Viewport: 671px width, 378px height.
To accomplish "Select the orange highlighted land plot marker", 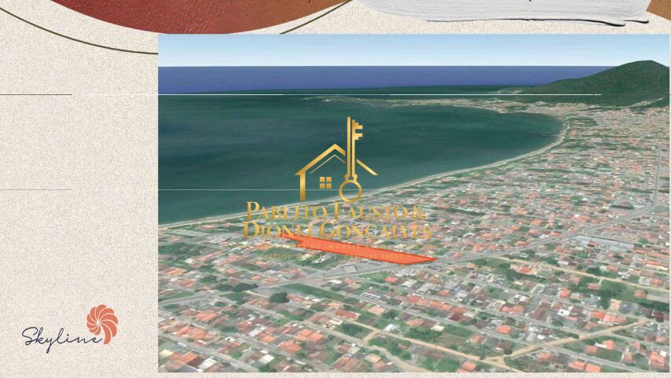I will [357, 250].
